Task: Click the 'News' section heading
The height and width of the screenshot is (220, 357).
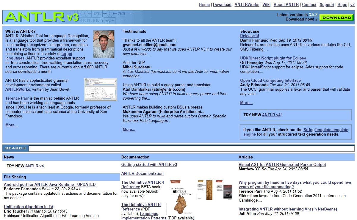Action: (9, 157)
